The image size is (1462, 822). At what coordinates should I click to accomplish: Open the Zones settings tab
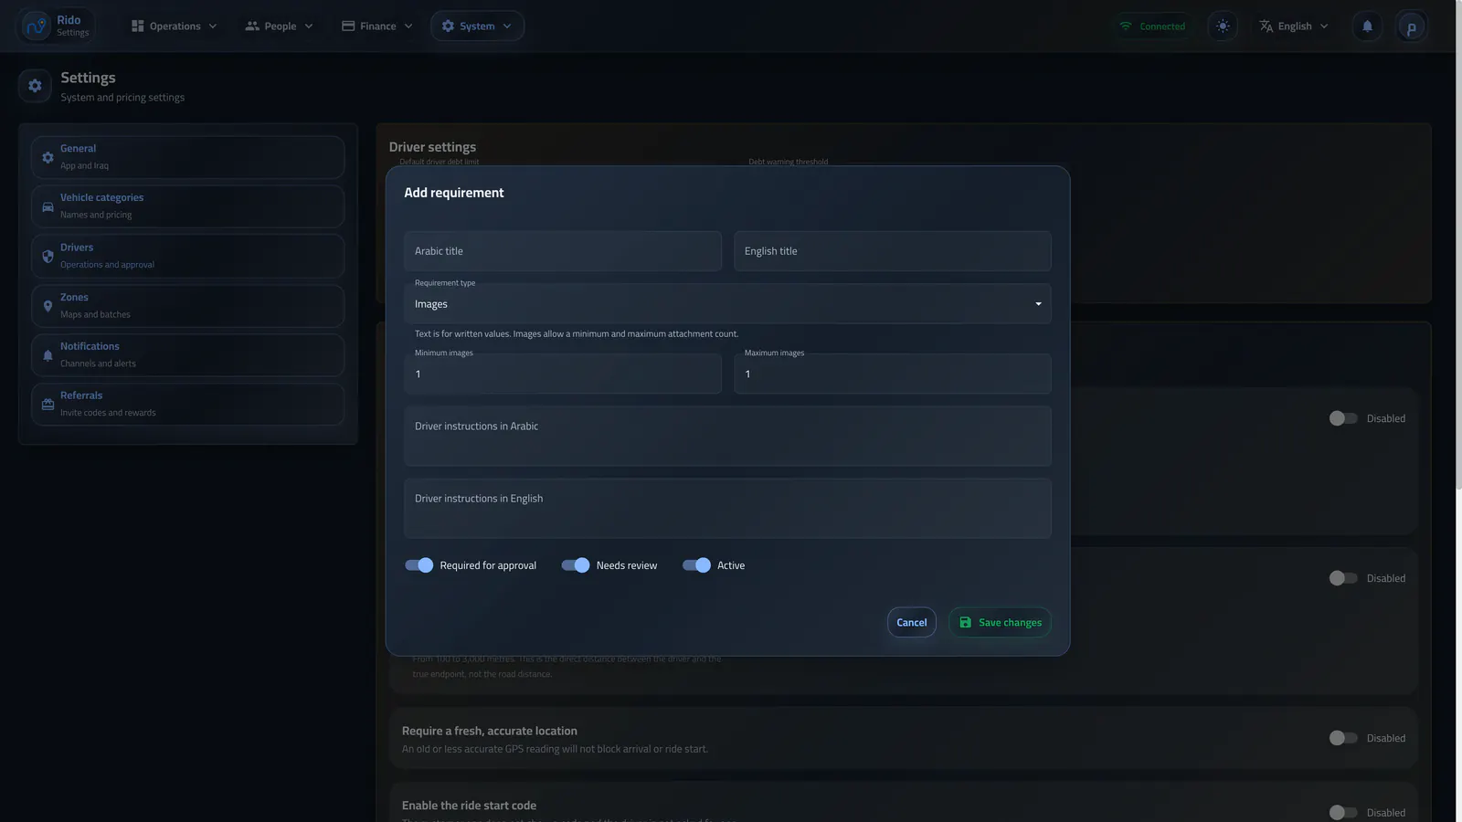point(187,306)
